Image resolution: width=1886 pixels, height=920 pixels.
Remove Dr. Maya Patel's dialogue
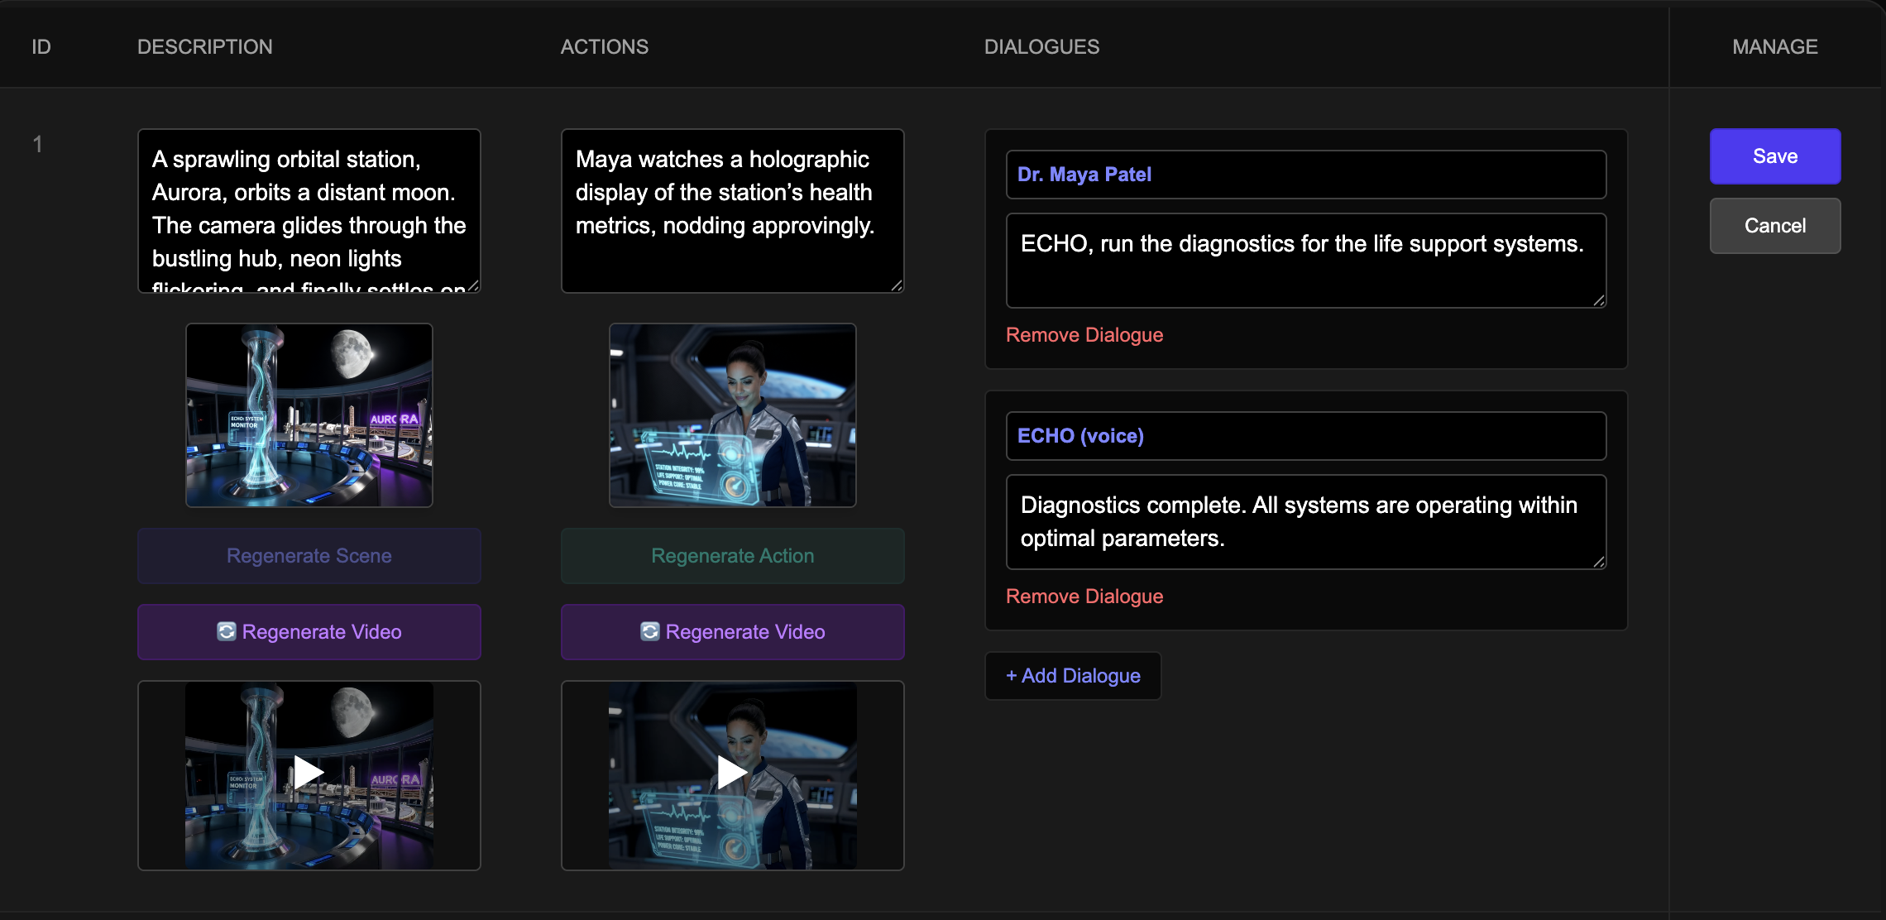pyautogui.click(x=1084, y=335)
